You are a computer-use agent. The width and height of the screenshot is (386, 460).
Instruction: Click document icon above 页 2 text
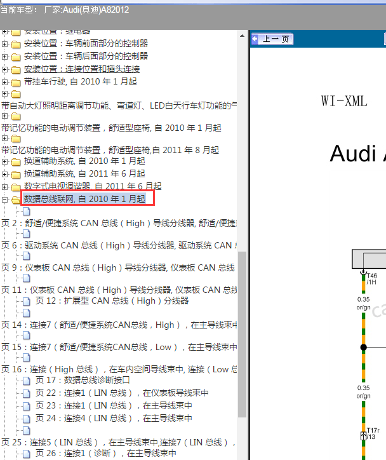pos(27,211)
